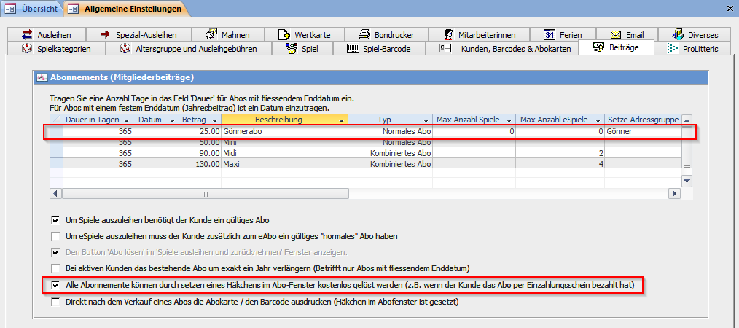Click the Abonnements section header icon
The image size is (739, 328).
pyautogui.click(x=42, y=77)
